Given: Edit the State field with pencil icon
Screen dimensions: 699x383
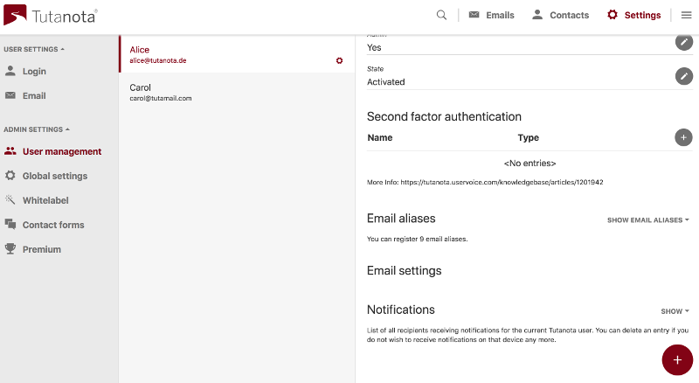Looking at the screenshot, I should (x=684, y=76).
